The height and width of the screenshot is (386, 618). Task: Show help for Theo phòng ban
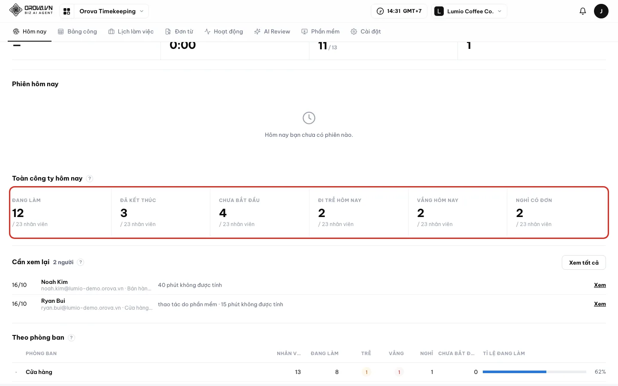pyautogui.click(x=72, y=338)
